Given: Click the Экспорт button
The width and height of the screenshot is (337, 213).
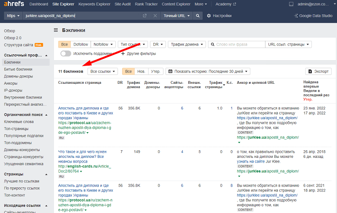Looking at the screenshot, I should pyautogui.click(x=318, y=72).
